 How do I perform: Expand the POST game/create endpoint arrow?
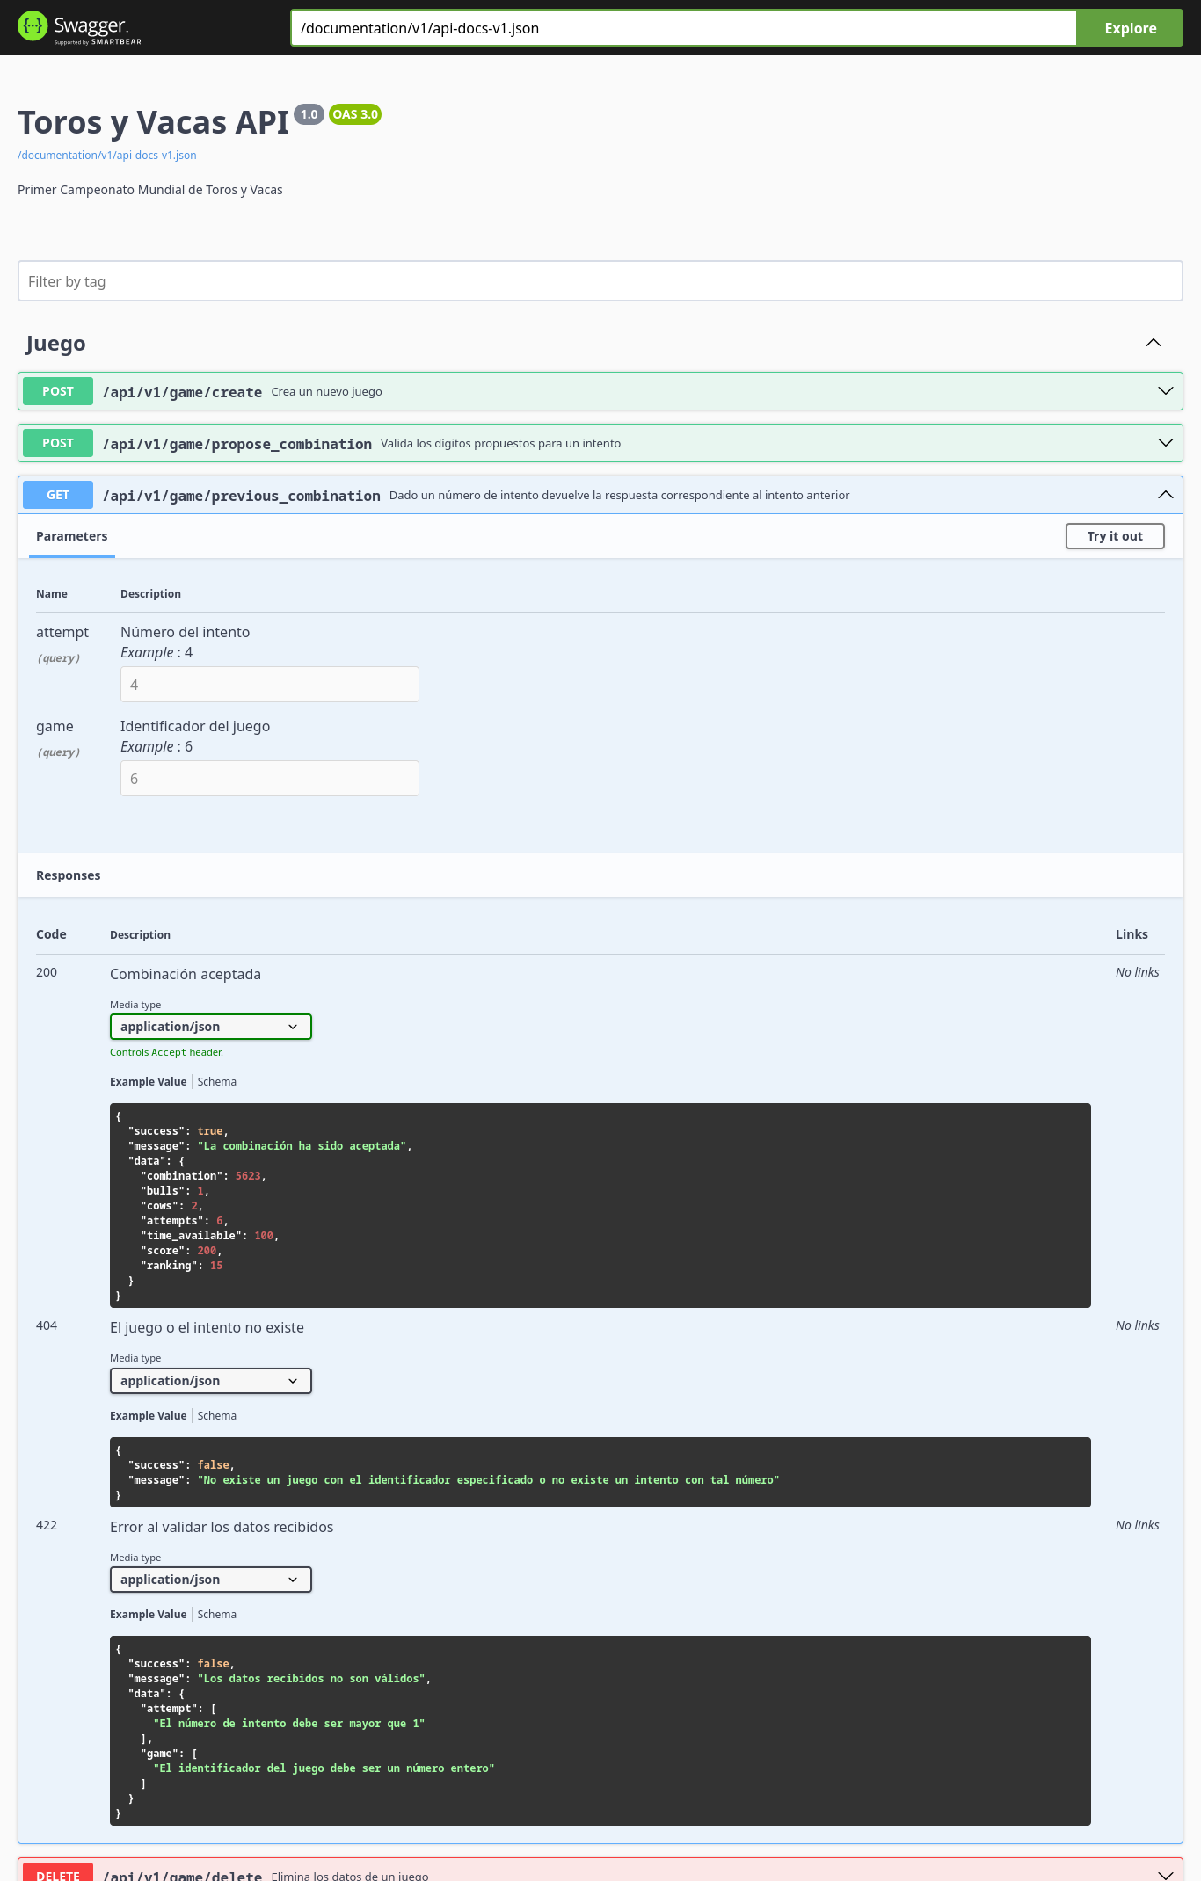(1165, 391)
